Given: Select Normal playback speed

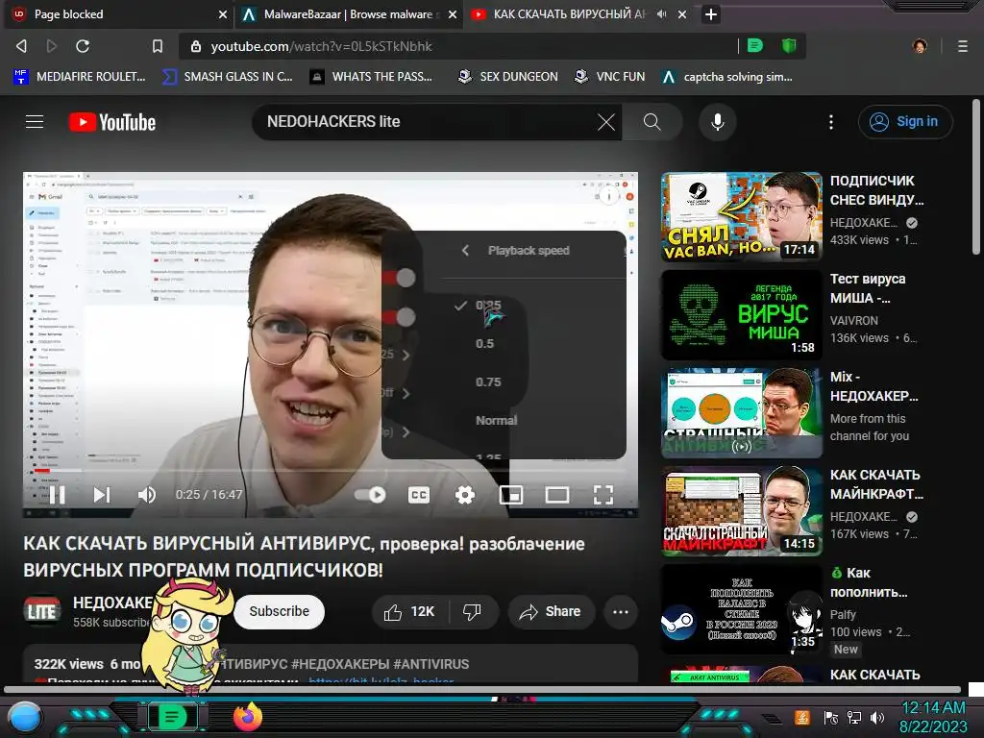Looking at the screenshot, I should (496, 421).
